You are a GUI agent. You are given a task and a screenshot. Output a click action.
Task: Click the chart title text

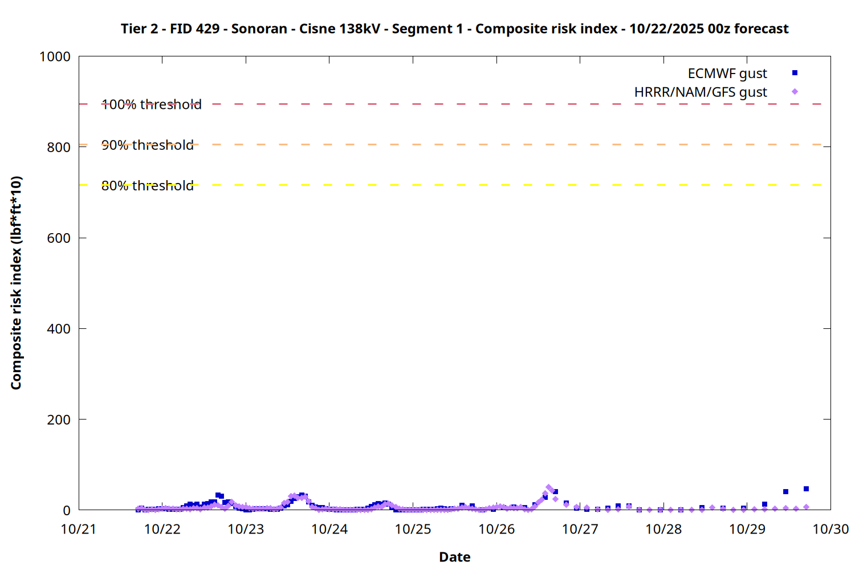tap(454, 28)
